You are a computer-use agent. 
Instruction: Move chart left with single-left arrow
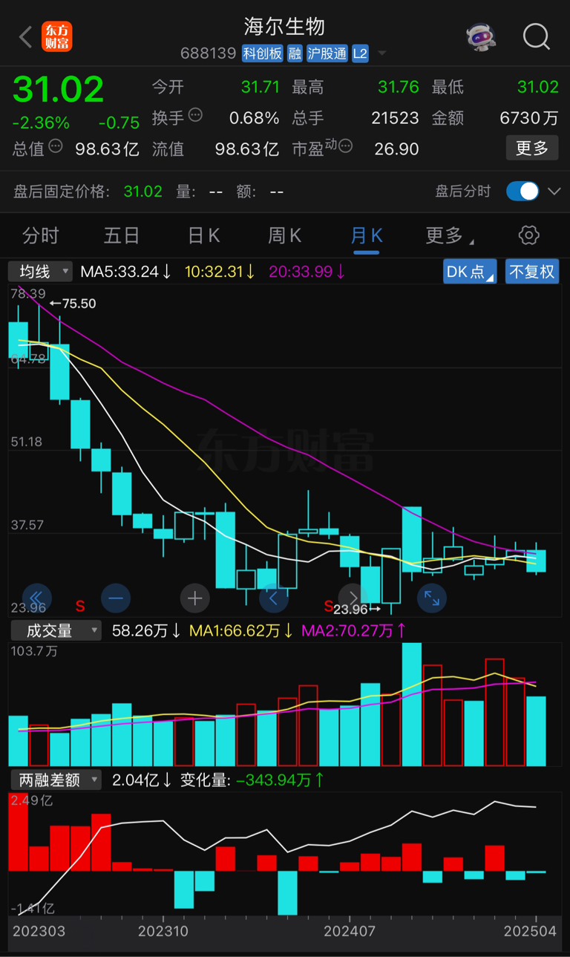click(x=273, y=597)
